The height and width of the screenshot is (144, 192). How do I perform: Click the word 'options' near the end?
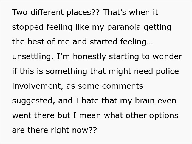164,115
